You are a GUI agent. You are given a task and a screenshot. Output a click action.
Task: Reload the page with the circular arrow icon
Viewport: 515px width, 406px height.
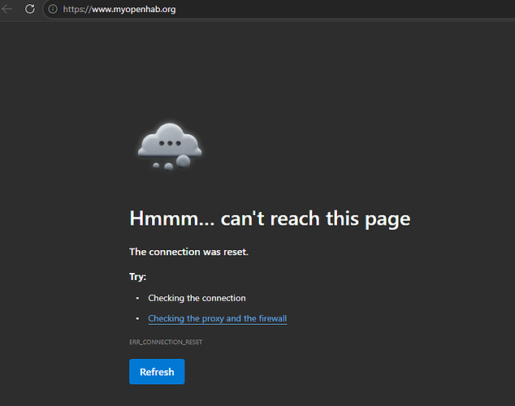[x=30, y=9]
